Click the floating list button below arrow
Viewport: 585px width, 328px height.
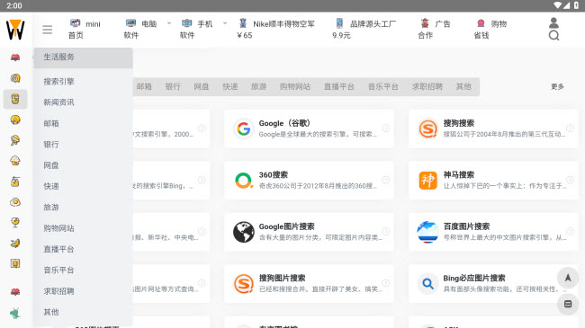(x=568, y=304)
